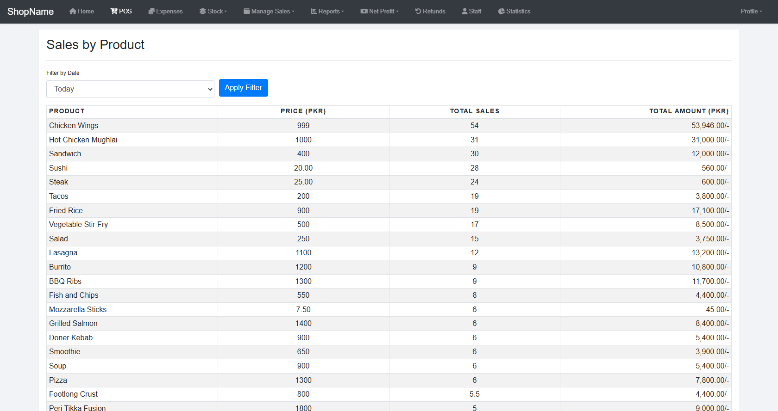Click the Apply Filter button
Screen dimensions: 778x411
click(244, 88)
